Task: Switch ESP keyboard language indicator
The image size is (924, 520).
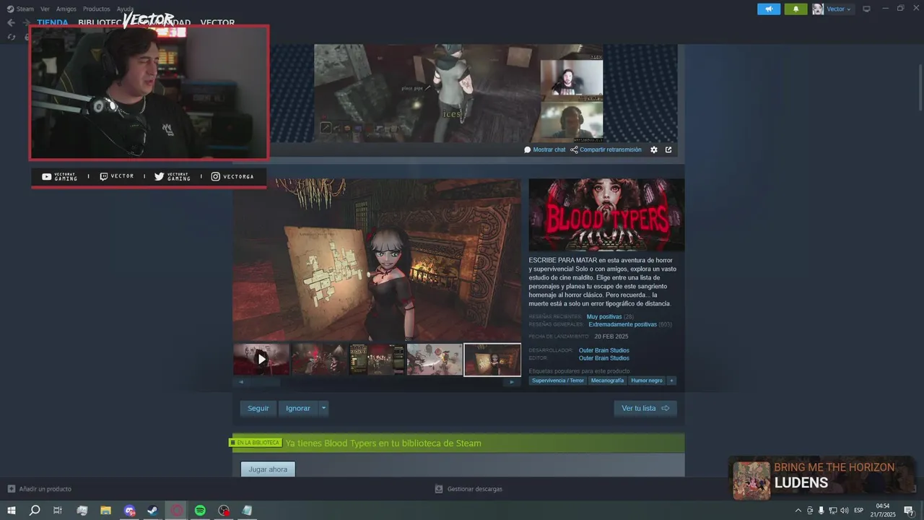Action: click(x=858, y=511)
